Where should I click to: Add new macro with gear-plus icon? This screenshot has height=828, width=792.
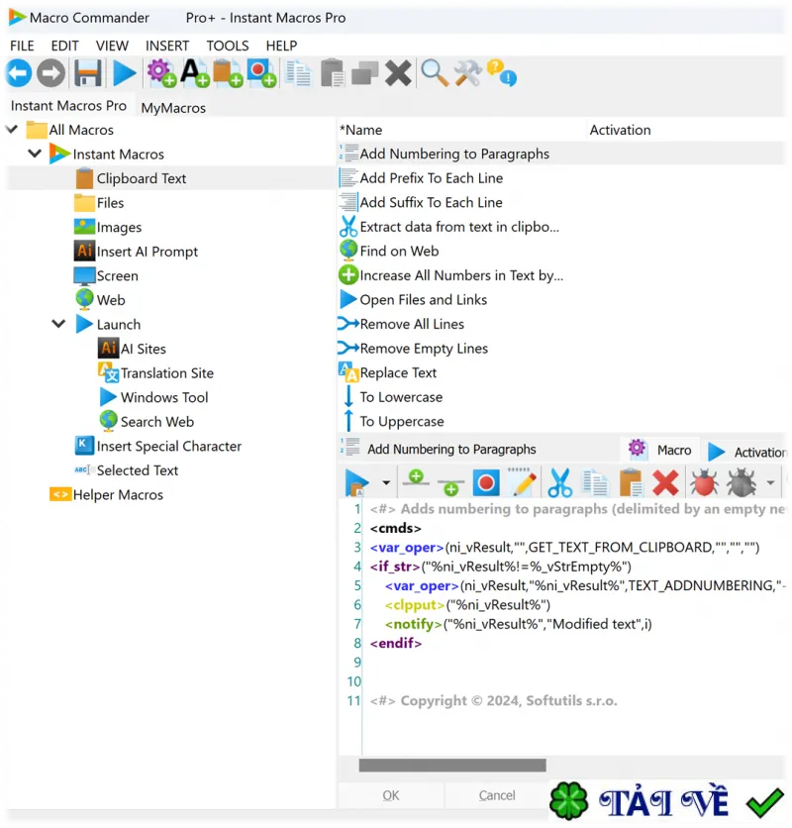click(161, 73)
